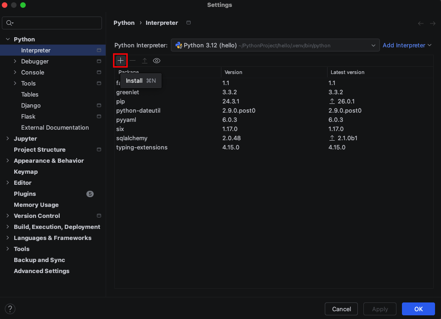Click the help question mark icon
This screenshot has width=441, height=319.
[x=10, y=309]
